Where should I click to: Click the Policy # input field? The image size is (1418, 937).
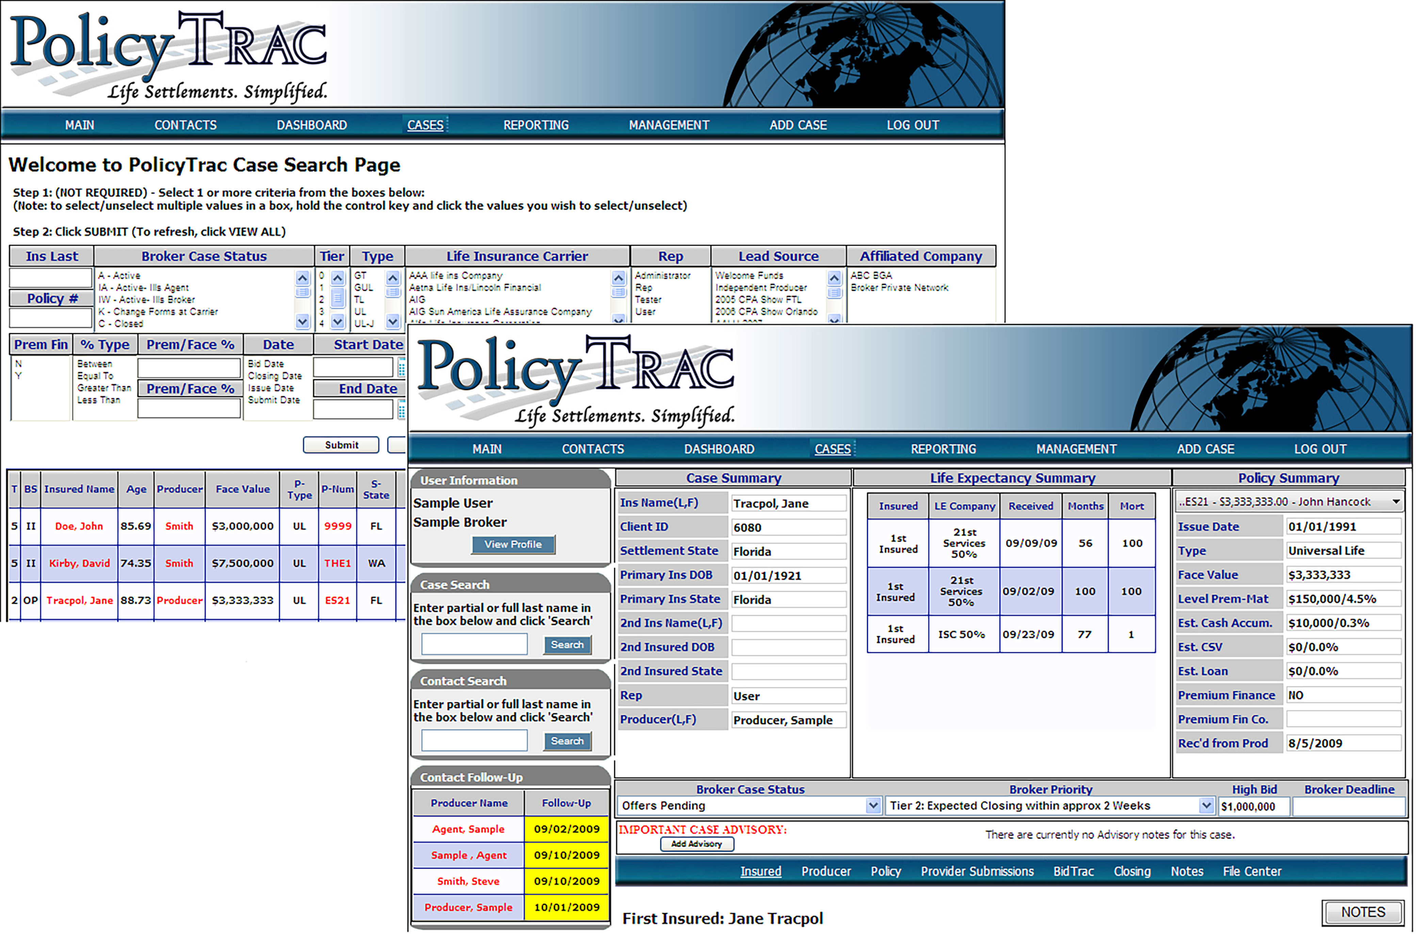[x=51, y=318]
